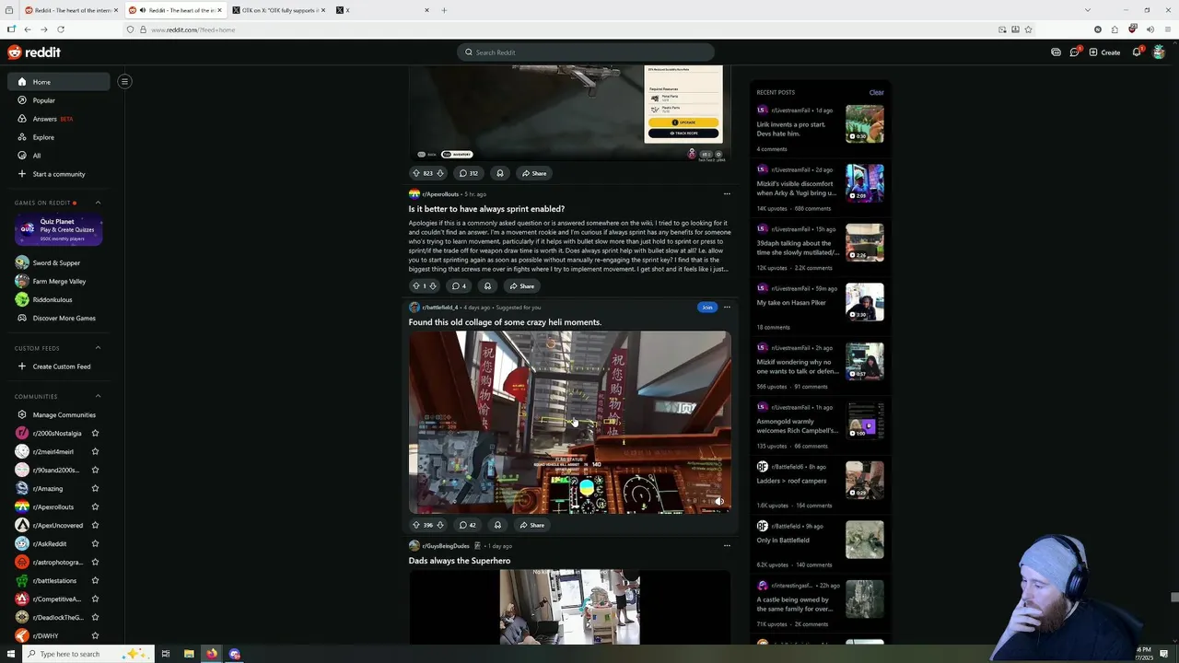Bookmark this page with star icon

[1028, 29]
